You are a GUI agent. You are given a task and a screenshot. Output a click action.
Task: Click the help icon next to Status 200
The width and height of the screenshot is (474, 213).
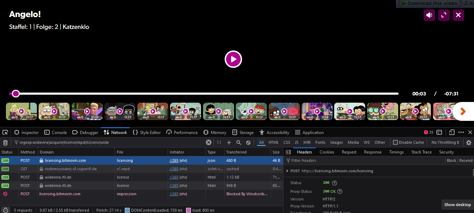[x=335, y=183]
